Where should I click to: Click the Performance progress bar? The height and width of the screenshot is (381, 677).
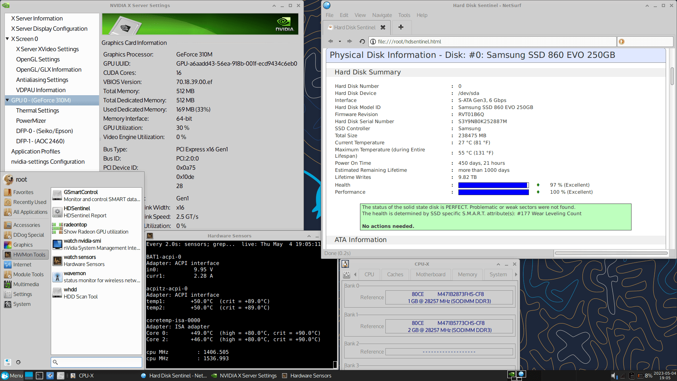point(494,192)
